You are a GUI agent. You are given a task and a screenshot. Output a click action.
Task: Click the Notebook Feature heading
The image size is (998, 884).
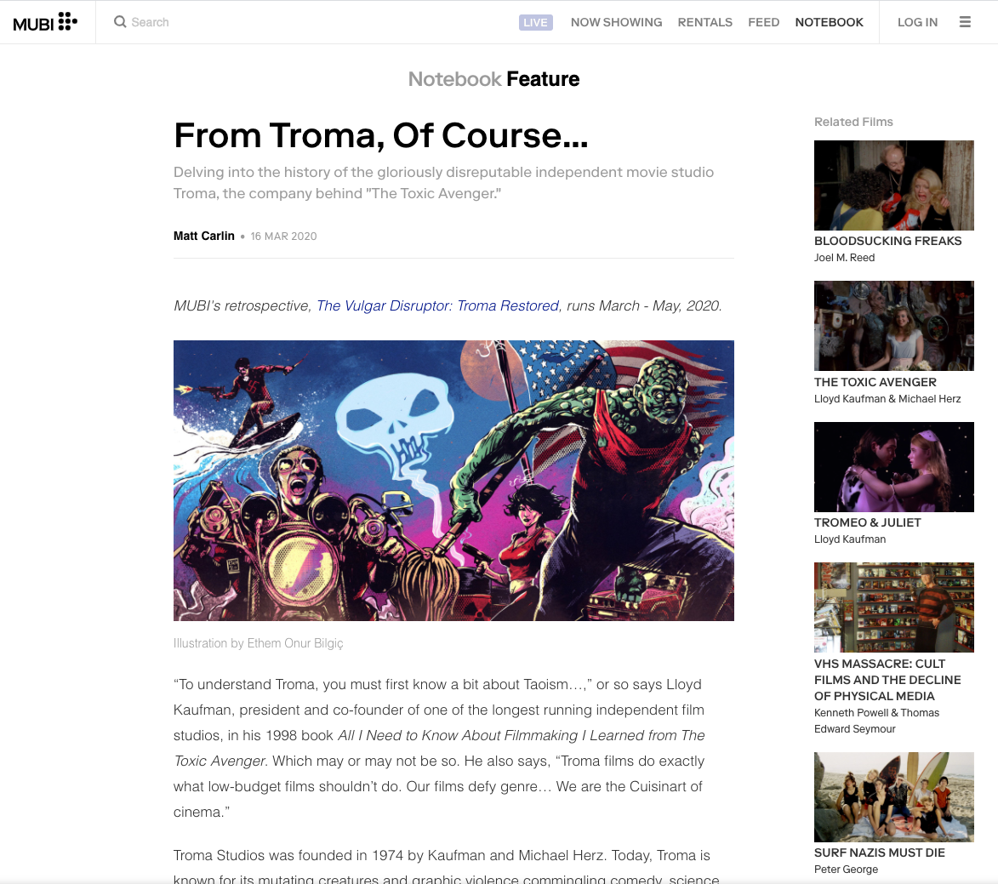[493, 79]
